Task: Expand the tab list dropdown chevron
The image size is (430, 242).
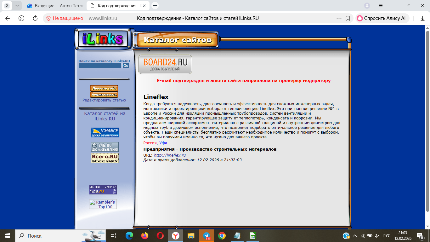Action: coord(17,6)
